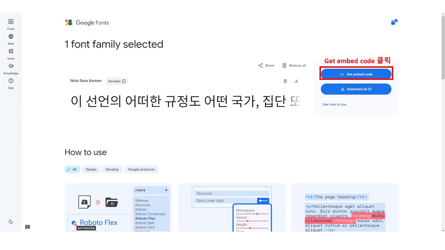445x250 pixels.
Task: Click the Share button
Action: tap(266, 65)
